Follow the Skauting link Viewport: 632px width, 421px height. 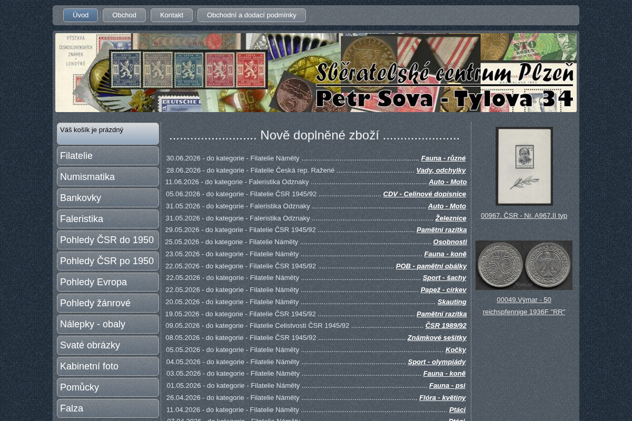452,302
